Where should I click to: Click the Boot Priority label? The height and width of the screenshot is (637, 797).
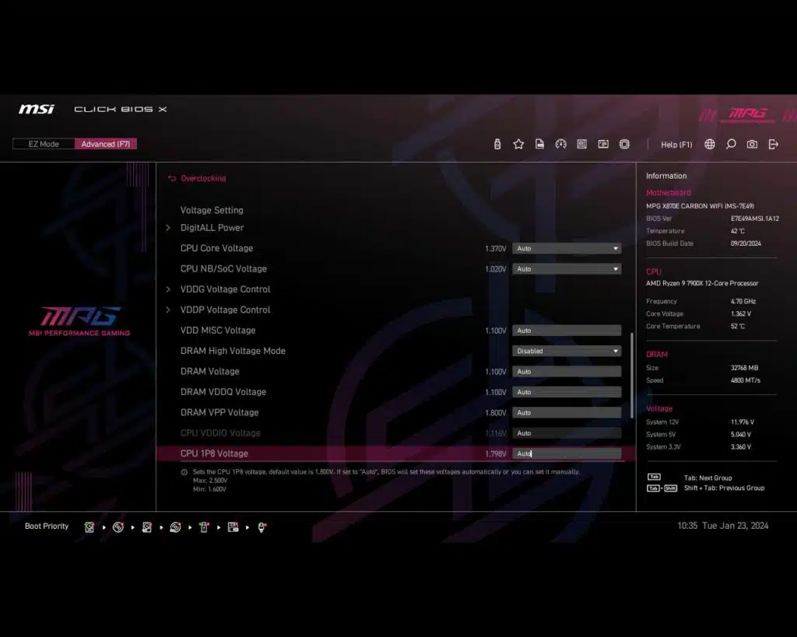point(47,527)
